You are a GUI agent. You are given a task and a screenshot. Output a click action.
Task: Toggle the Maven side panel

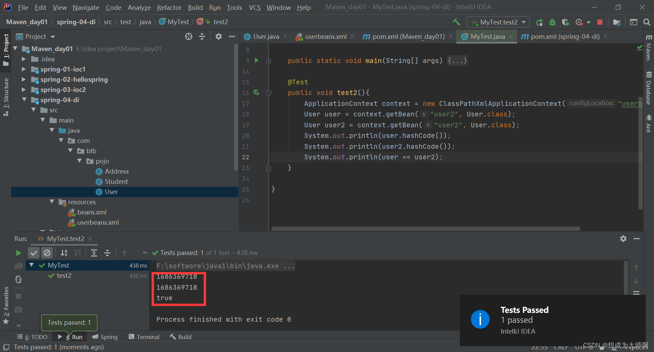click(x=649, y=48)
